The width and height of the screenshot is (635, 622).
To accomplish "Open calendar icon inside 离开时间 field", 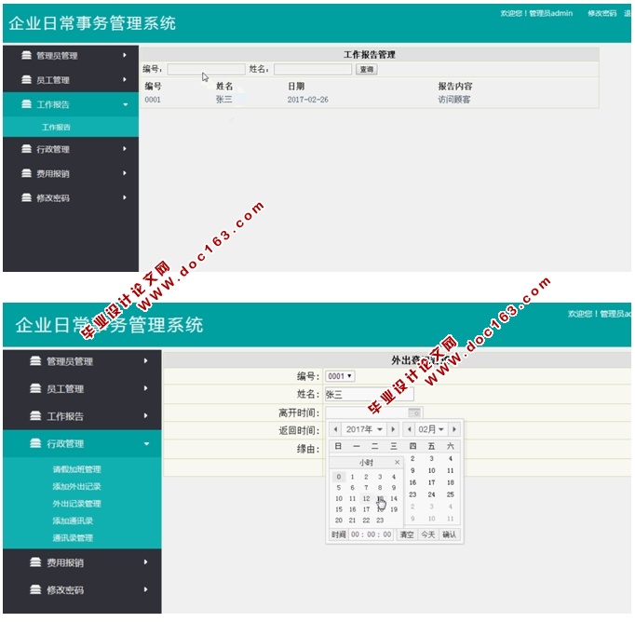I will [414, 412].
